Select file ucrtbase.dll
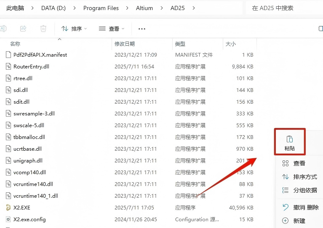Screen dimensions: 323x228 (28, 149)
